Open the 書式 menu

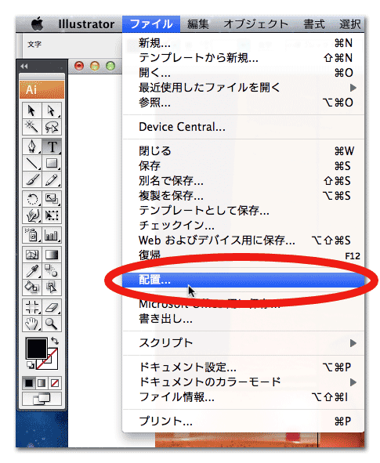click(x=314, y=24)
